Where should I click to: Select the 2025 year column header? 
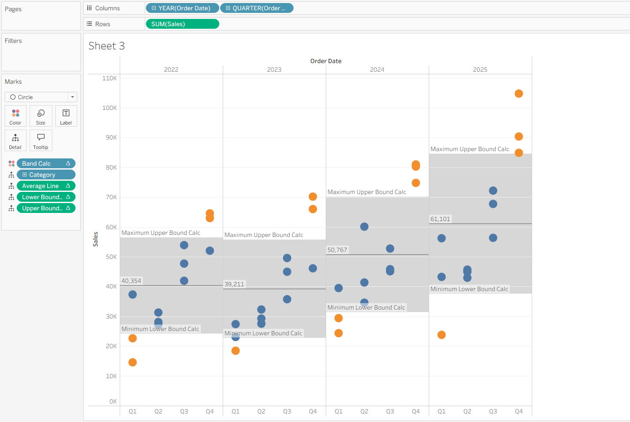pos(480,70)
